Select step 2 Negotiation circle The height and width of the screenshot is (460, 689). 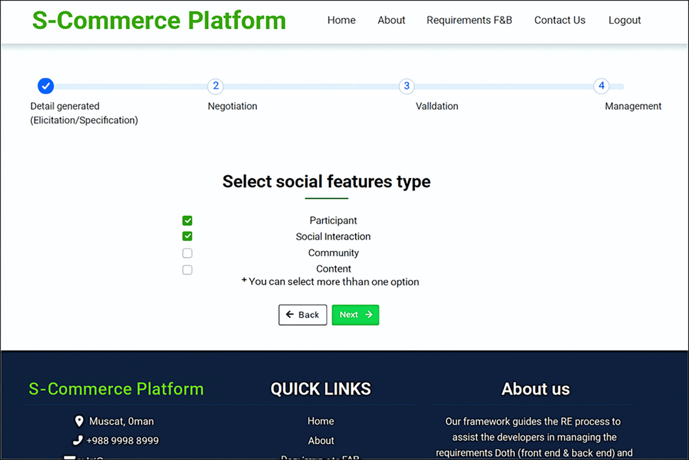[215, 86]
